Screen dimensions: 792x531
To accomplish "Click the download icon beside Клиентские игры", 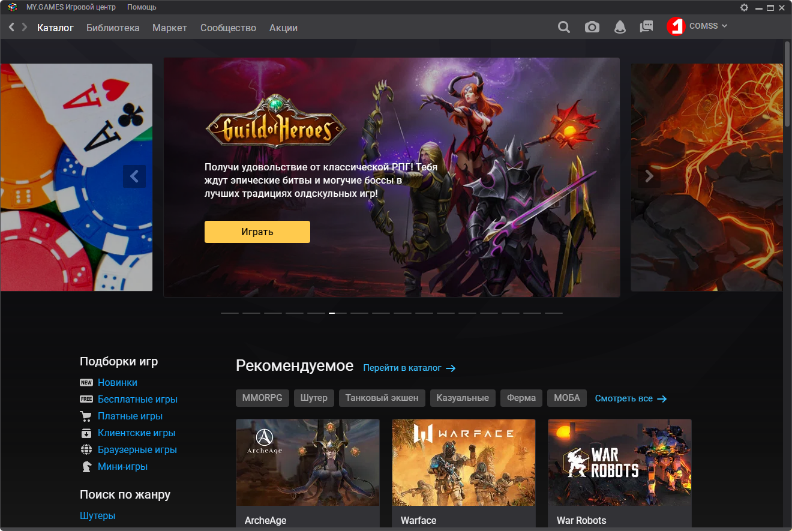I will pyautogui.click(x=86, y=433).
